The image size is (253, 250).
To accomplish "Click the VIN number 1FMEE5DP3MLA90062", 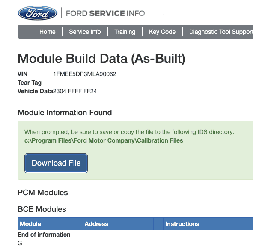I will pyautogui.click(x=85, y=74).
